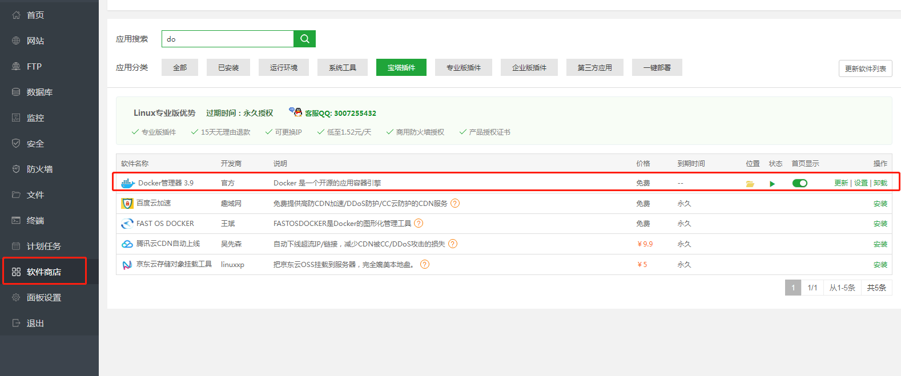Click 设置 link for Docker管理器

[861, 183]
